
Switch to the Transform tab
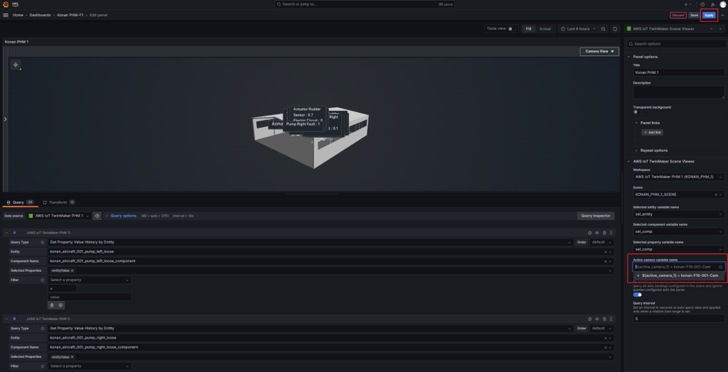point(58,202)
